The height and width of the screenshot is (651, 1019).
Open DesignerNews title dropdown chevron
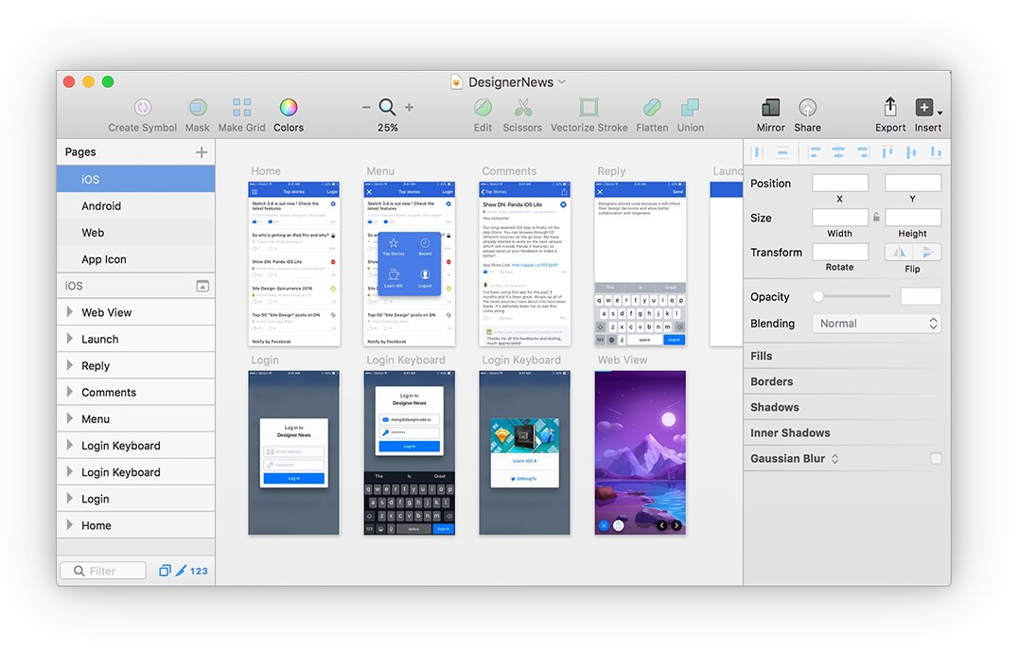[x=562, y=82]
